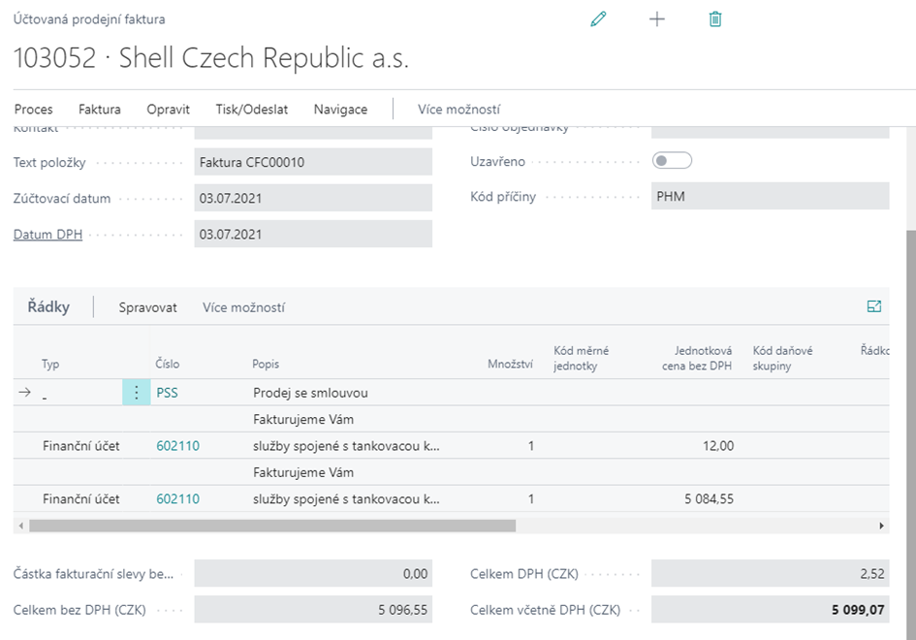The height and width of the screenshot is (640, 916).
Task: Show Více možností in top action bar
Action: (458, 110)
